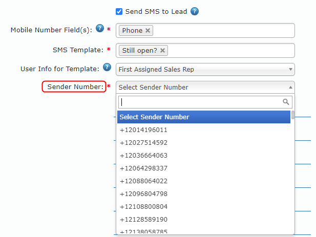Screen dimensions: 316x237
Task: Select sender number +12128589190
Action: [x=204, y=219]
